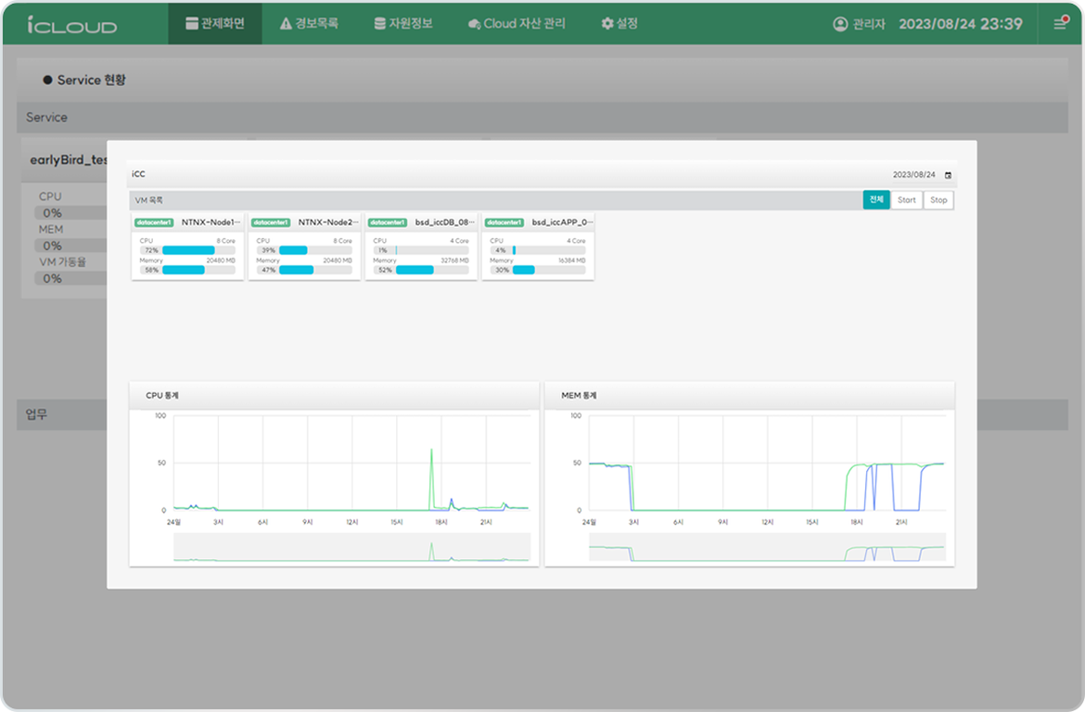Open the NTNX-Node2 VM card
Viewport: 1085px width, 712px height.
(x=304, y=247)
